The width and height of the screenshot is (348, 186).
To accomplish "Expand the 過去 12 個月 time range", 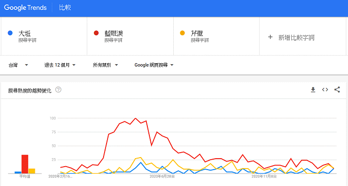I will click(60, 65).
